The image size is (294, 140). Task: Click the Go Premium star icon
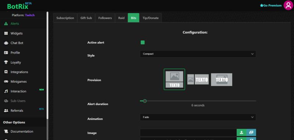pos(262,6)
